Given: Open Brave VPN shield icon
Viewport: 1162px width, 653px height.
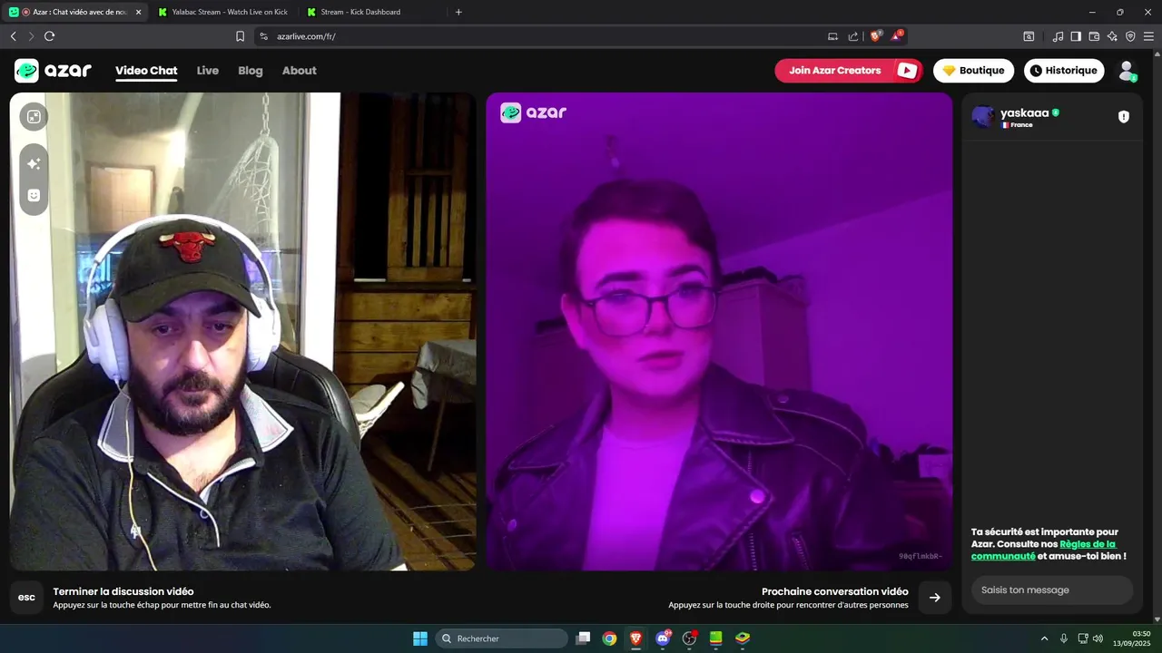Looking at the screenshot, I should coord(1130,36).
